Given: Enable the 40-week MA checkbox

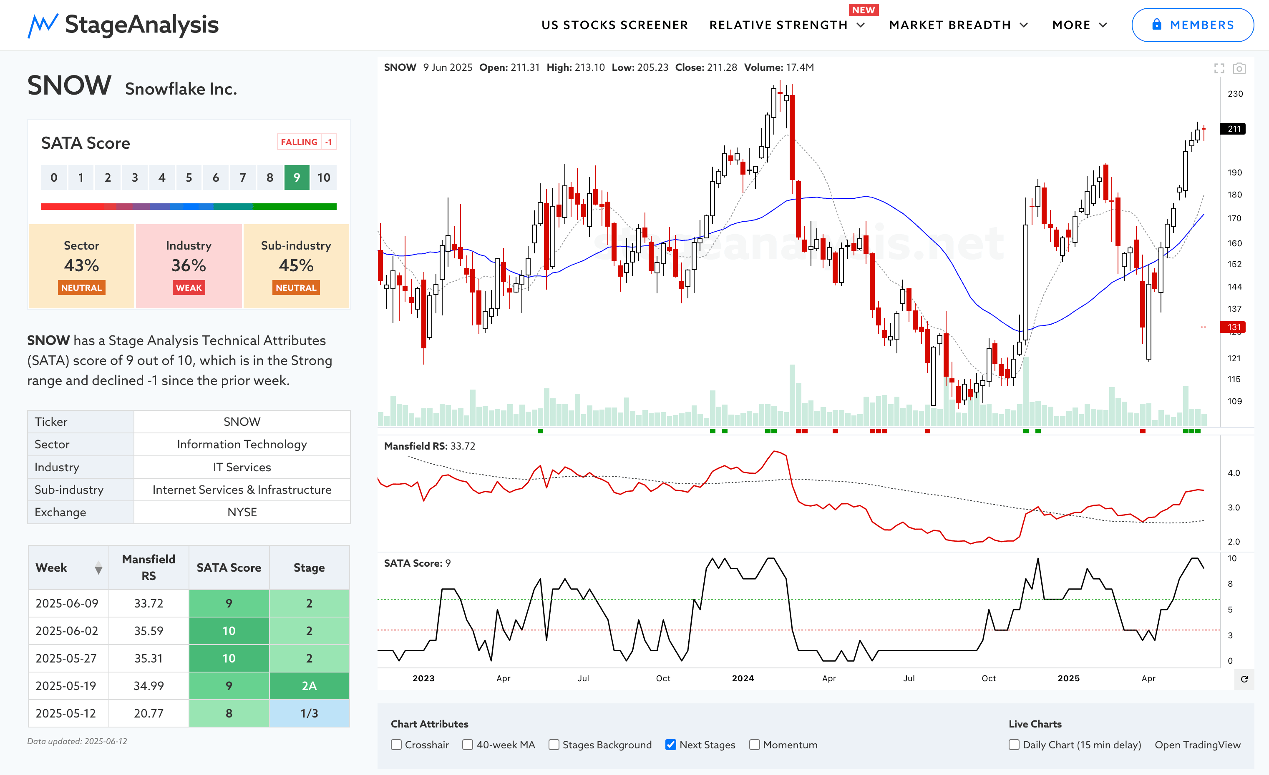Looking at the screenshot, I should pyautogui.click(x=468, y=745).
